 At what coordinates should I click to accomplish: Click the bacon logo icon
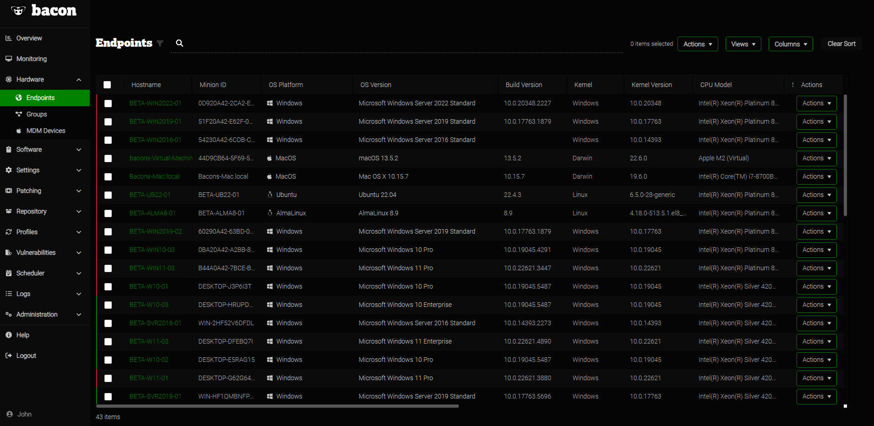(18, 11)
